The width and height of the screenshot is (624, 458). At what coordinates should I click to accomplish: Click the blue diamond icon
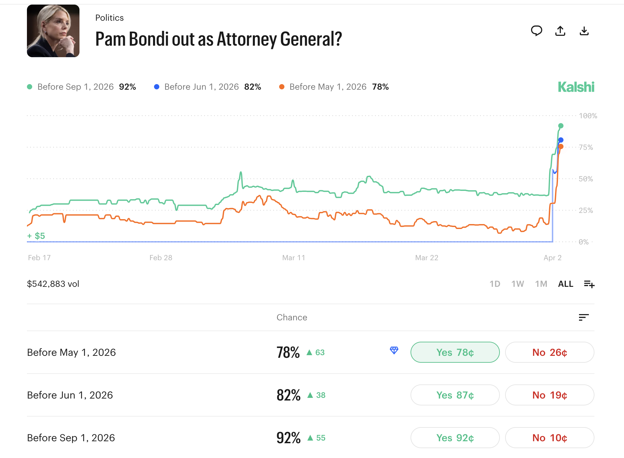[x=394, y=351]
